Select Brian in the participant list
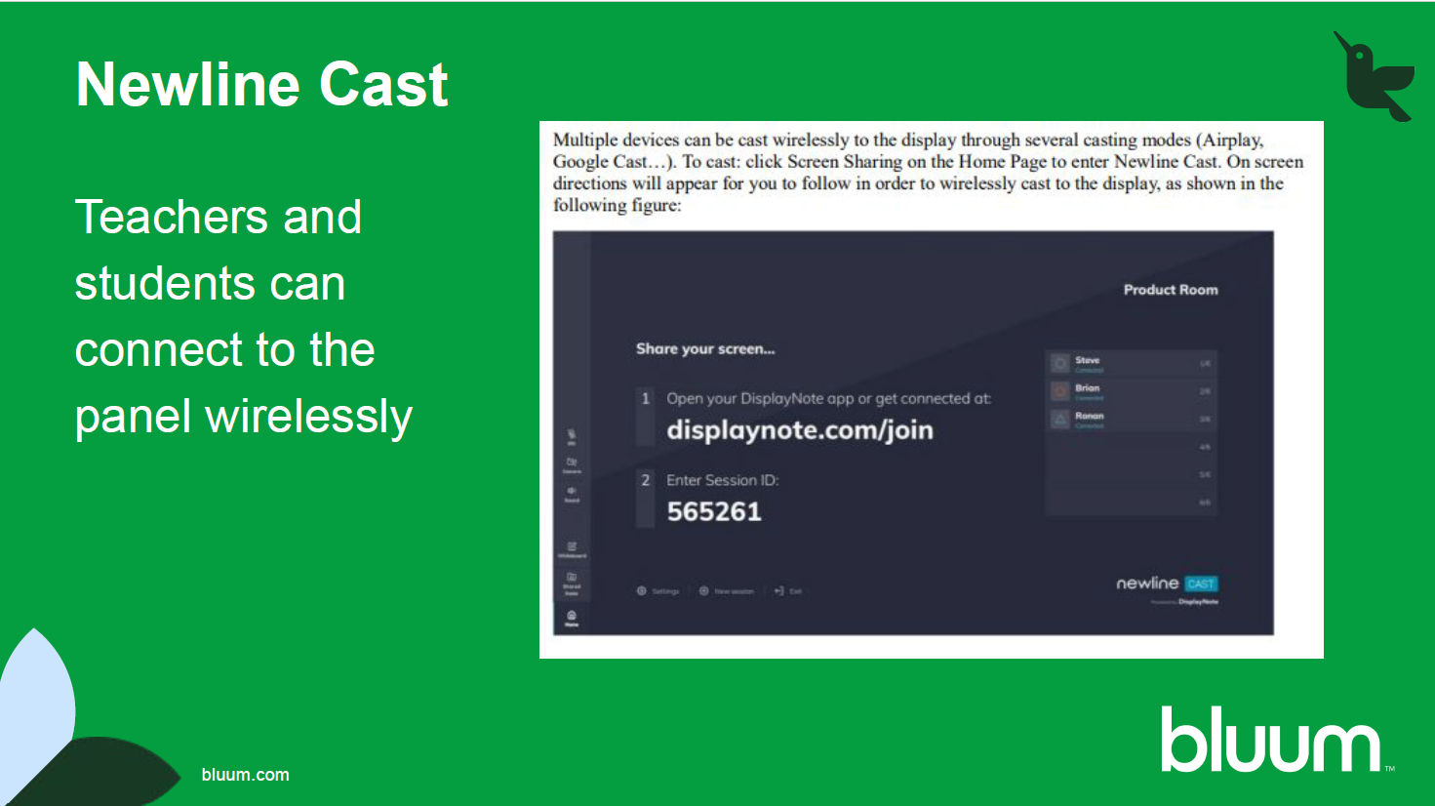 tap(1132, 391)
